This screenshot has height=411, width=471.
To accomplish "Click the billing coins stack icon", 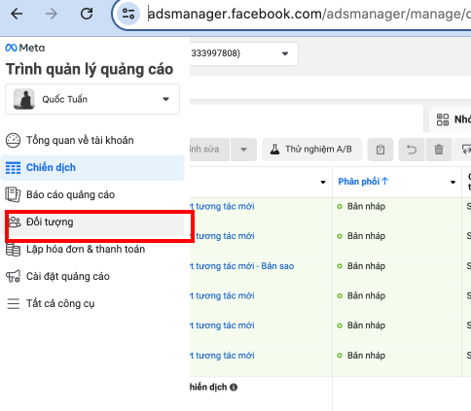I will pos(13,250).
